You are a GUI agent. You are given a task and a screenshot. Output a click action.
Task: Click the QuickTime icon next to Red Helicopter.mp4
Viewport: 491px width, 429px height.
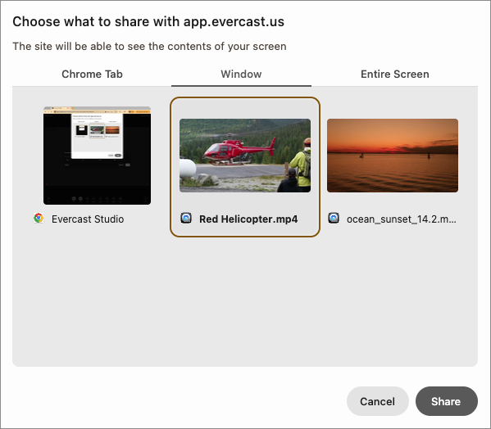(186, 218)
